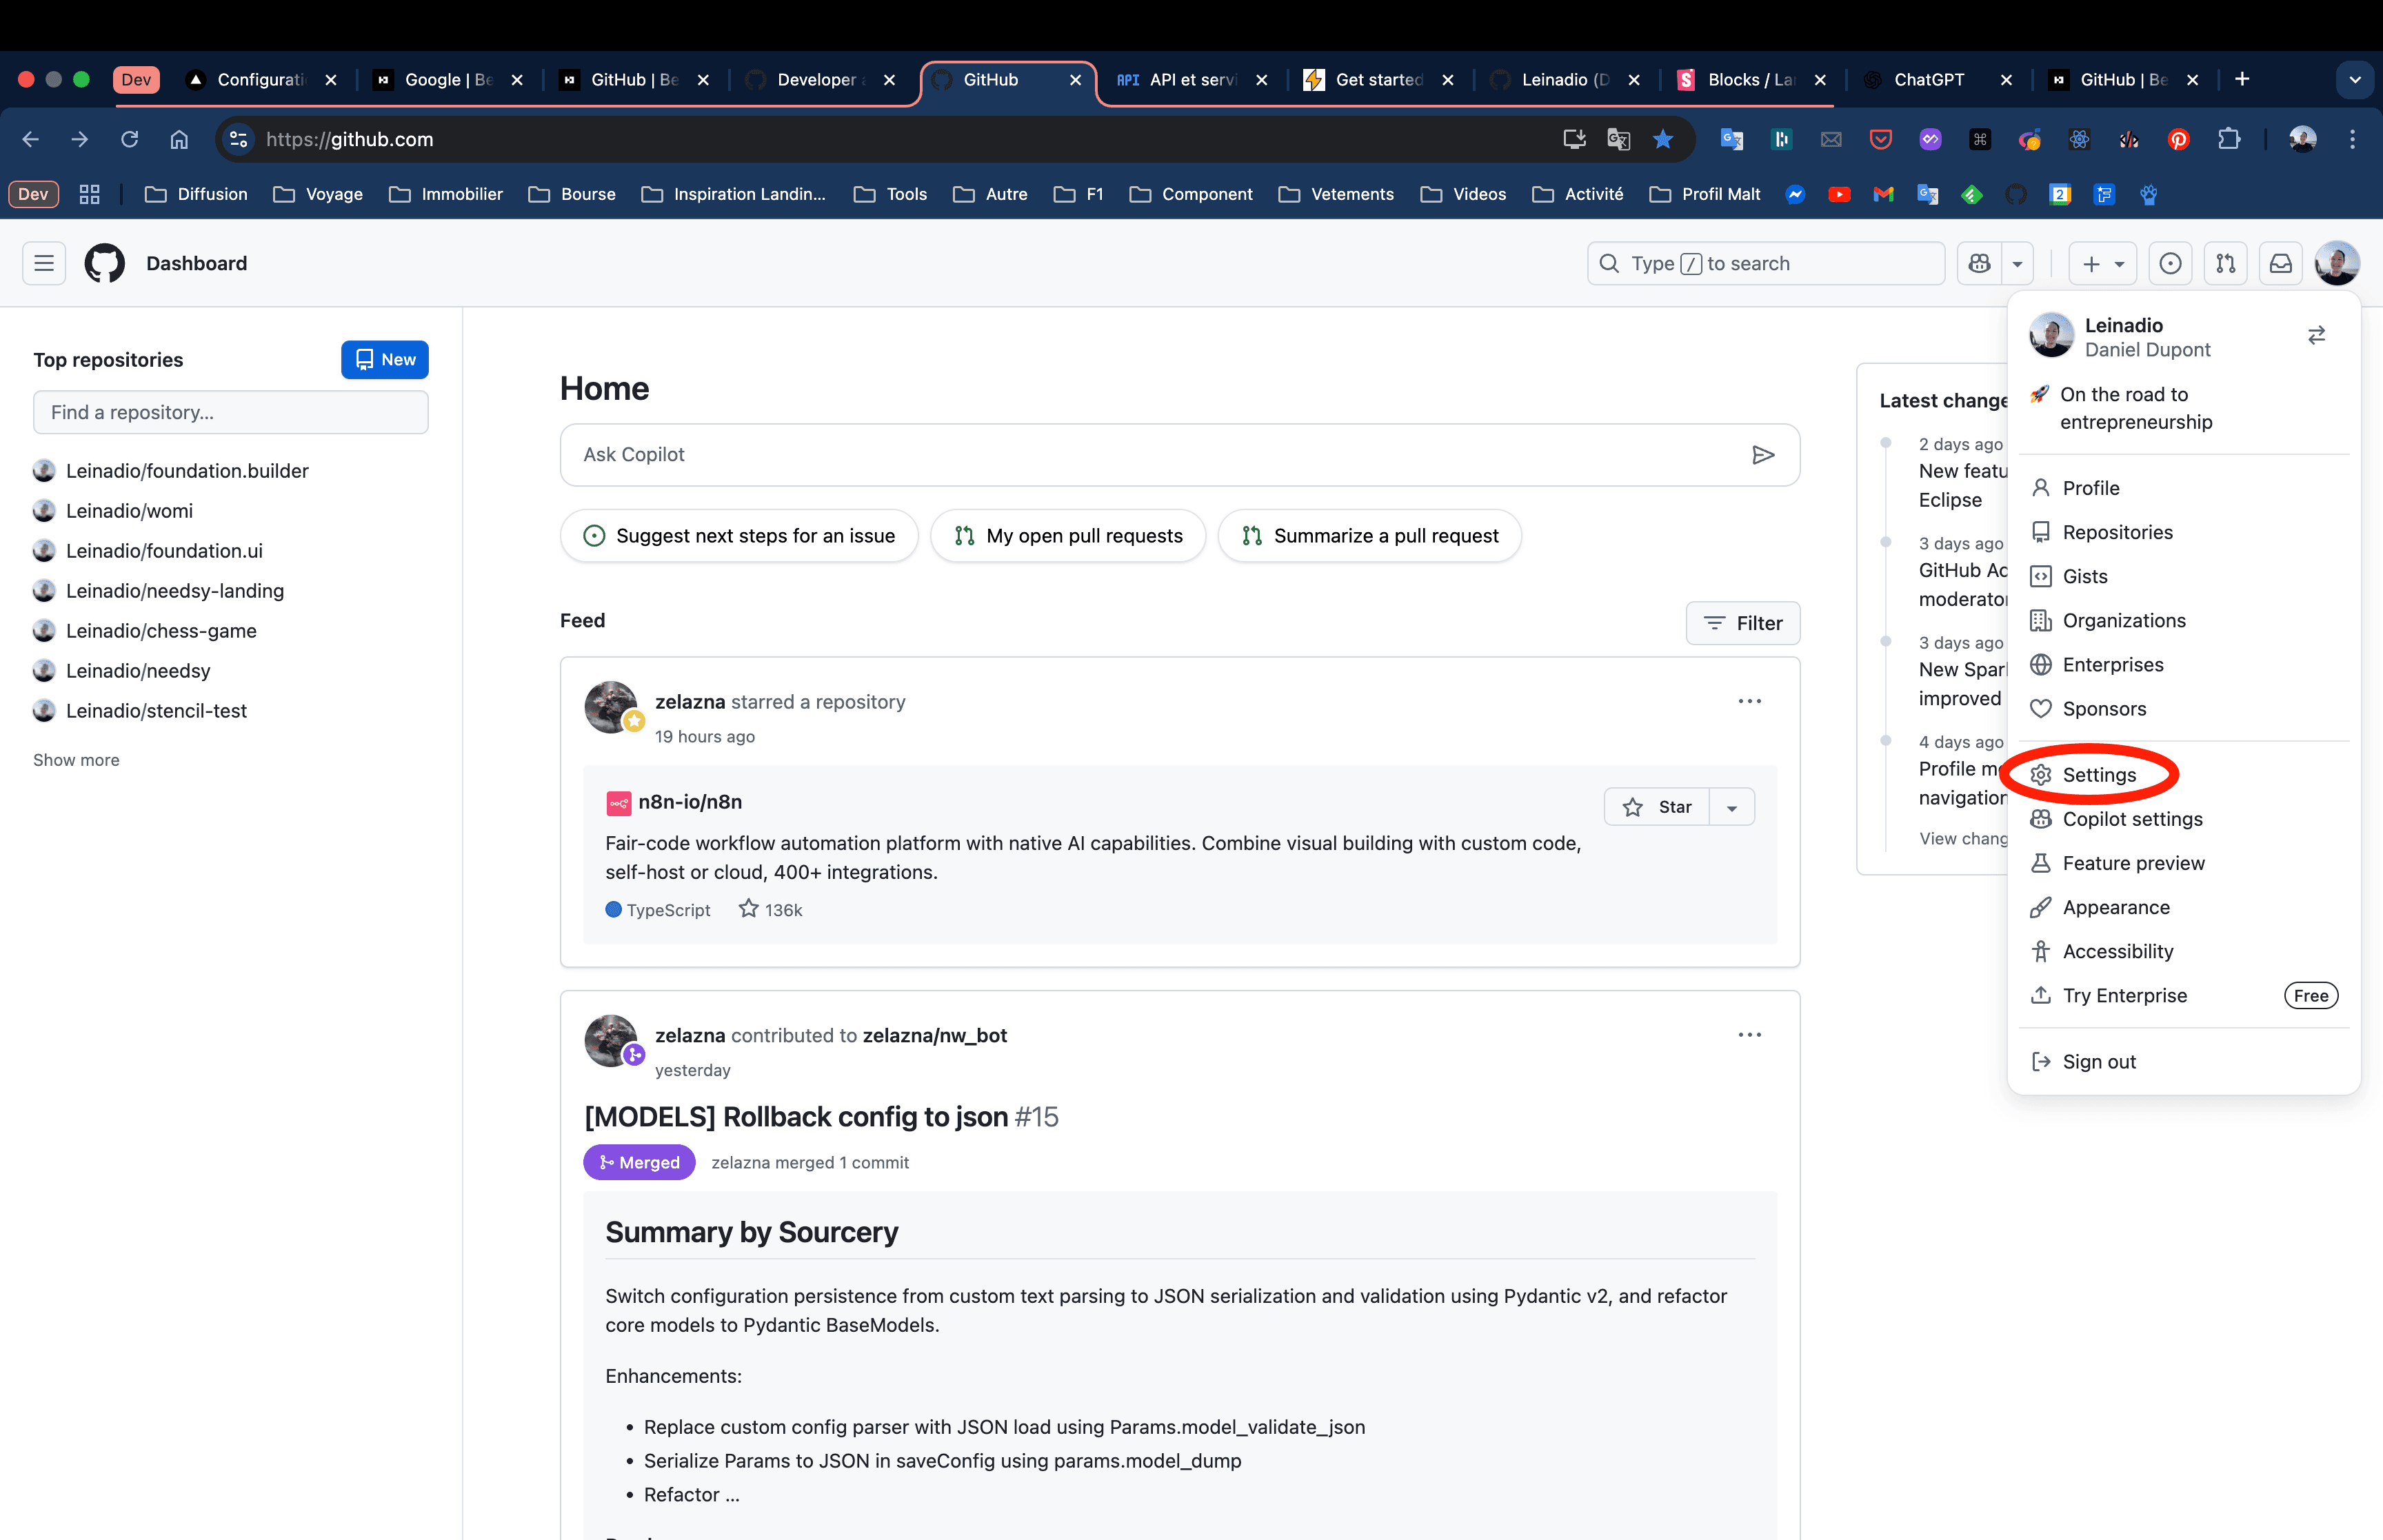Expand the Star button list dropdown

point(1732,807)
